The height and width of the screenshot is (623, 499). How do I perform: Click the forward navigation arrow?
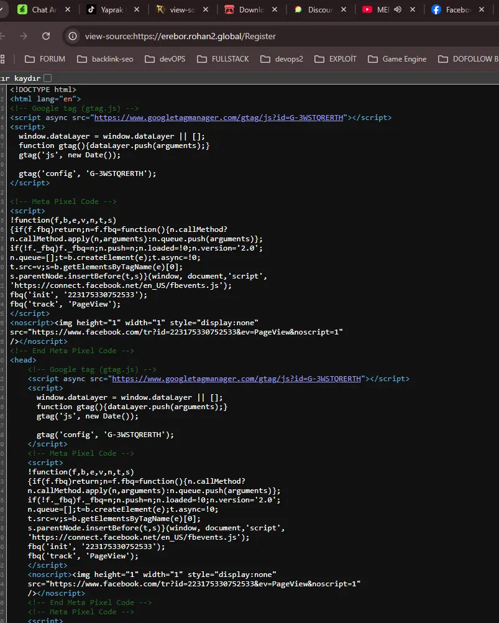pyautogui.click(x=24, y=36)
